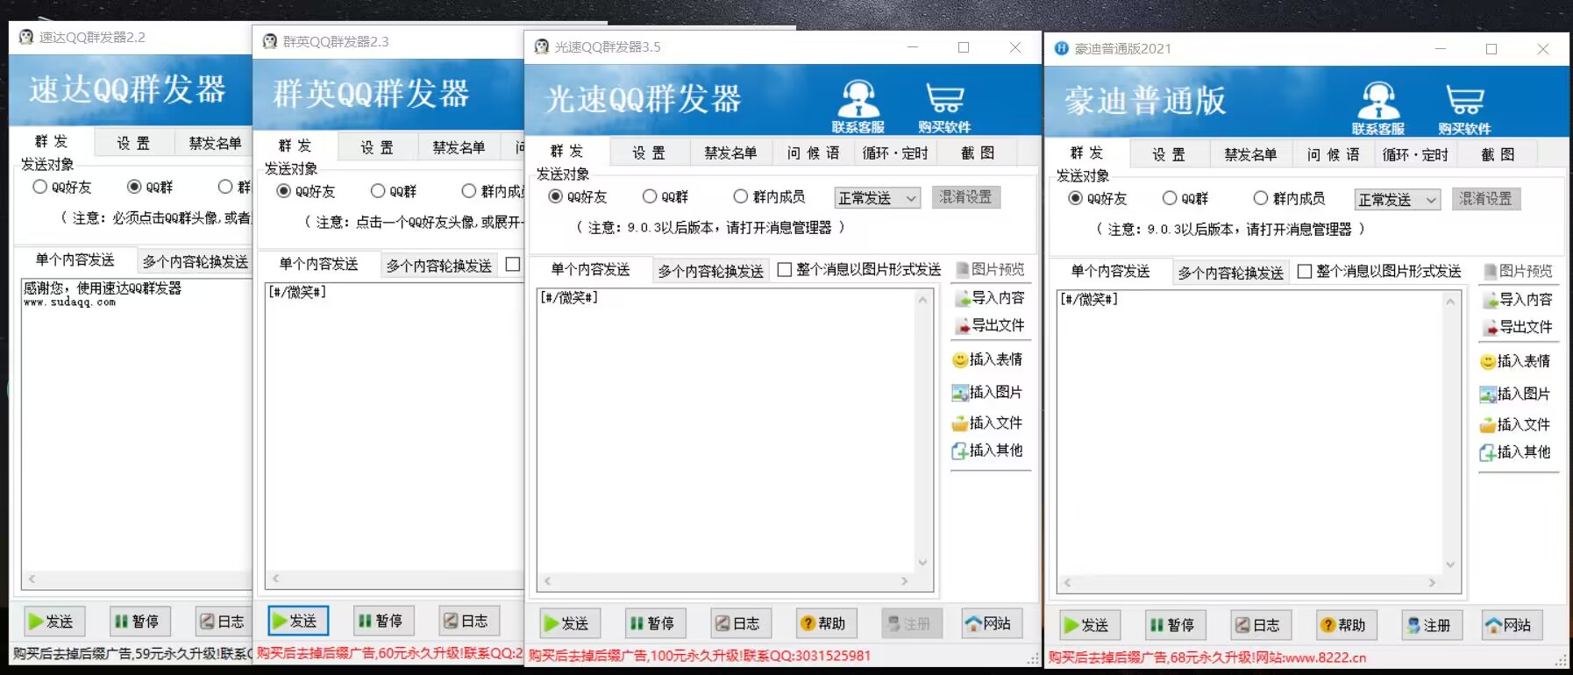The height and width of the screenshot is (675, 1573).
Task: Open 帮助 in 光速QQ群发器 window
Action: (824, 623)
